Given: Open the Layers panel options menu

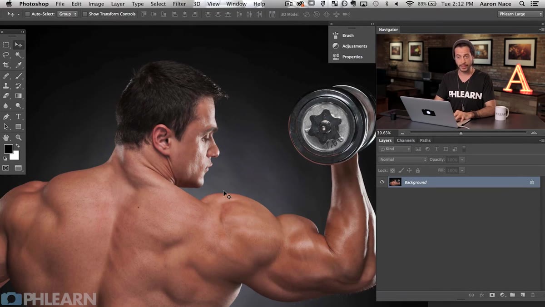Looking at the screenshot, I should 541,140.
